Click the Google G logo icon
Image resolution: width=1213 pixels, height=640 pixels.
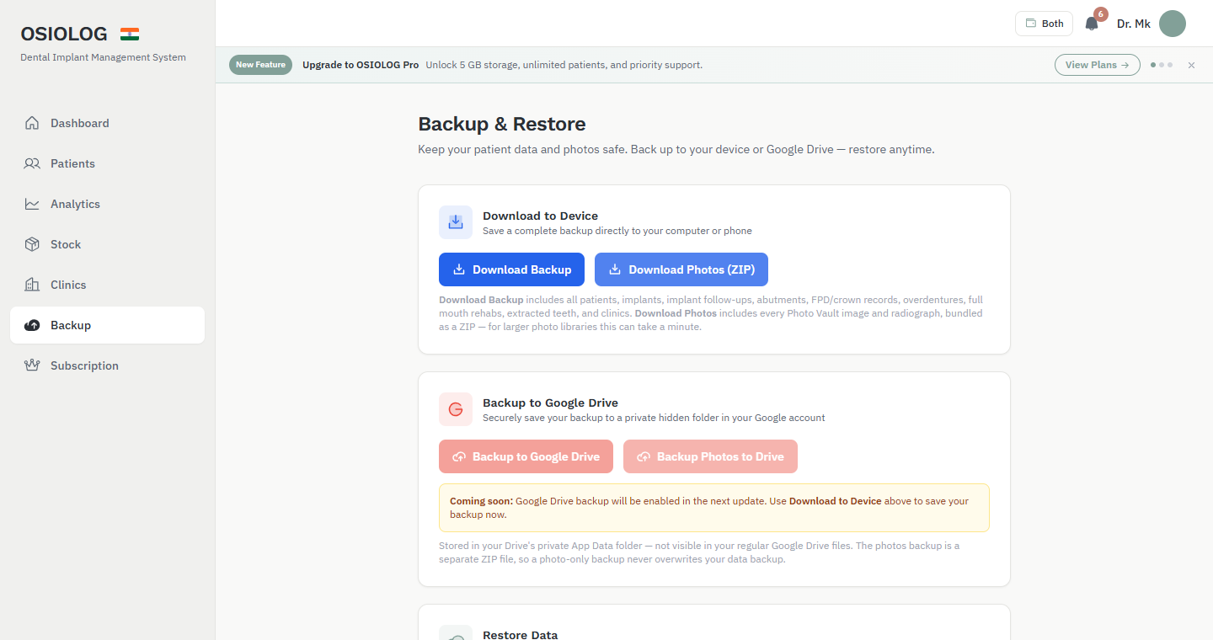coord(456,409)
